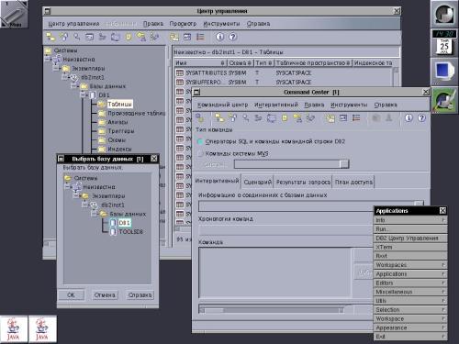Open Control Center icon in Control Center toolbar
Viewport: 459px width, 344px height.
[x=50, y=37]
